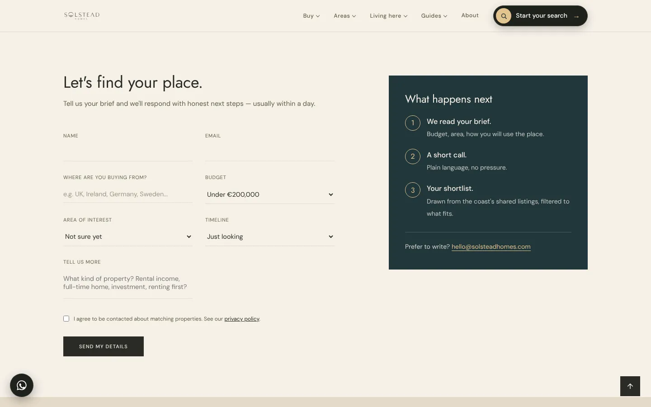Screen dimensions: 651x407
Task: Tick the agree to be contacted checkbox
Action: pos(66,319)
